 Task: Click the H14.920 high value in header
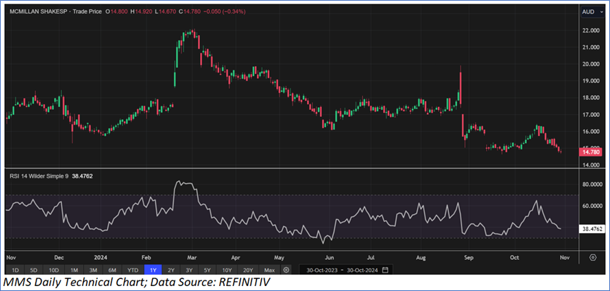pos(140,12)
